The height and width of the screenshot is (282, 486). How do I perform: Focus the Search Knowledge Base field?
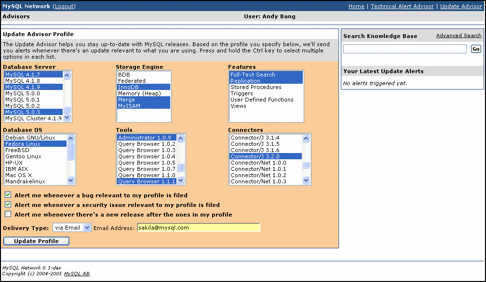click(405, 49)
